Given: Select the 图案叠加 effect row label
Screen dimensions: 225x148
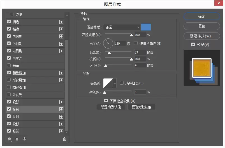Looking at the screenshot, I should coord(19,87).
